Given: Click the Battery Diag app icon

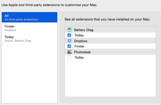Looking at the screenshot, I should click(x=69, y=30).
